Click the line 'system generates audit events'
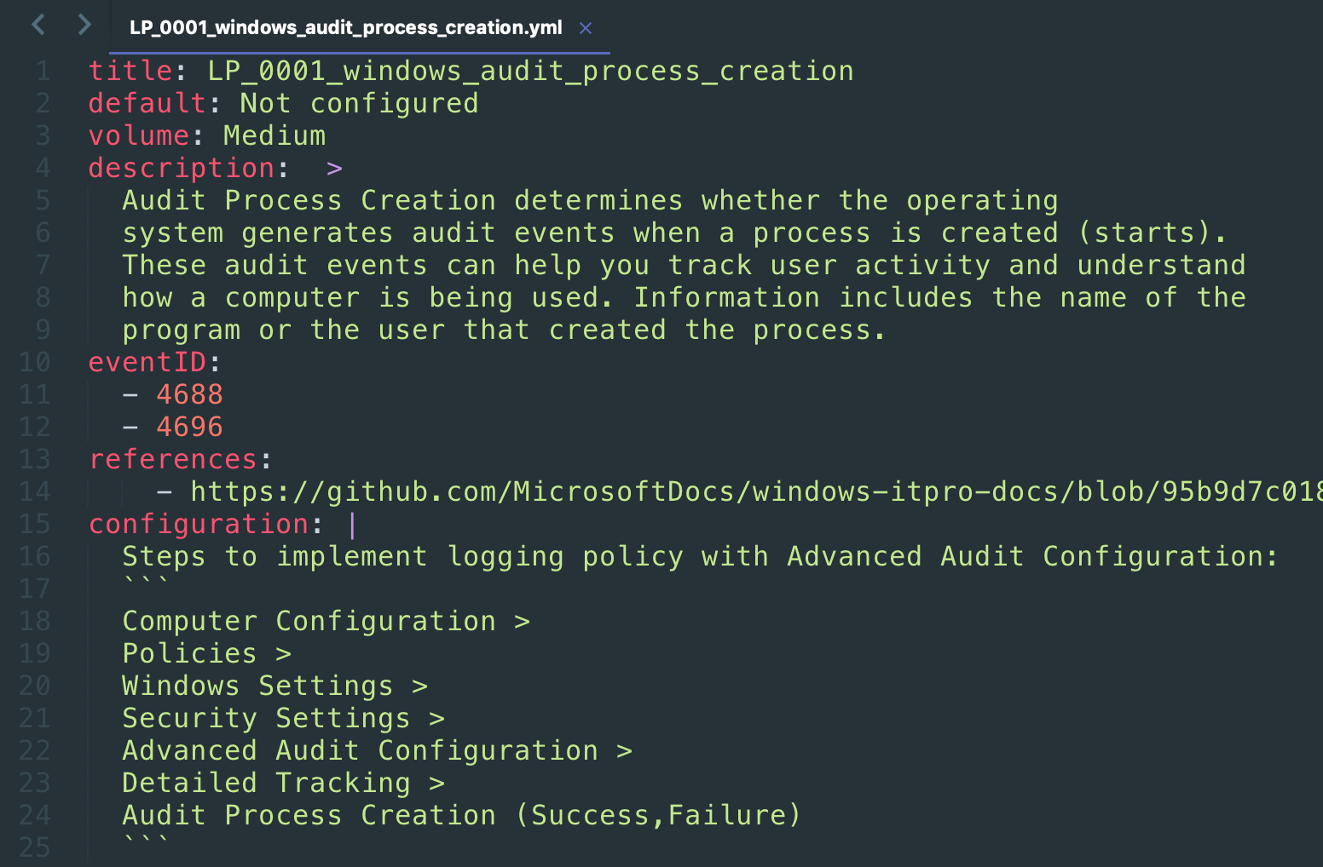This screenshot has width=1323, height=867. click(x=674, y=233)
